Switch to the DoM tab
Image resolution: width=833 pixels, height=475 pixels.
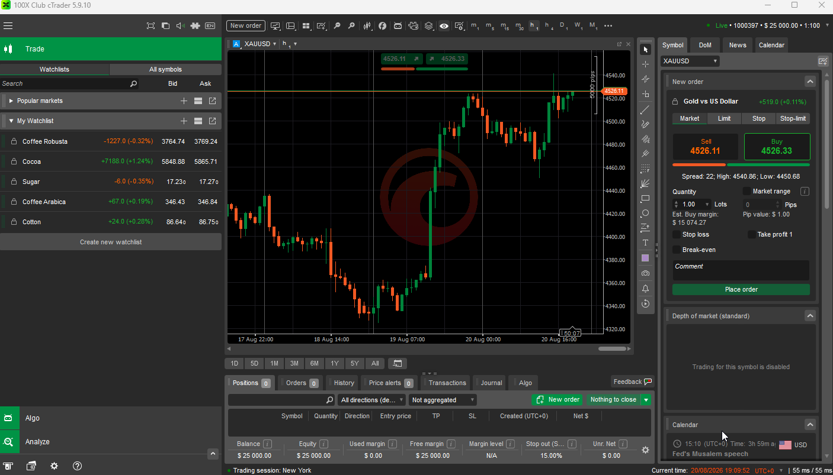coord(705,45)
